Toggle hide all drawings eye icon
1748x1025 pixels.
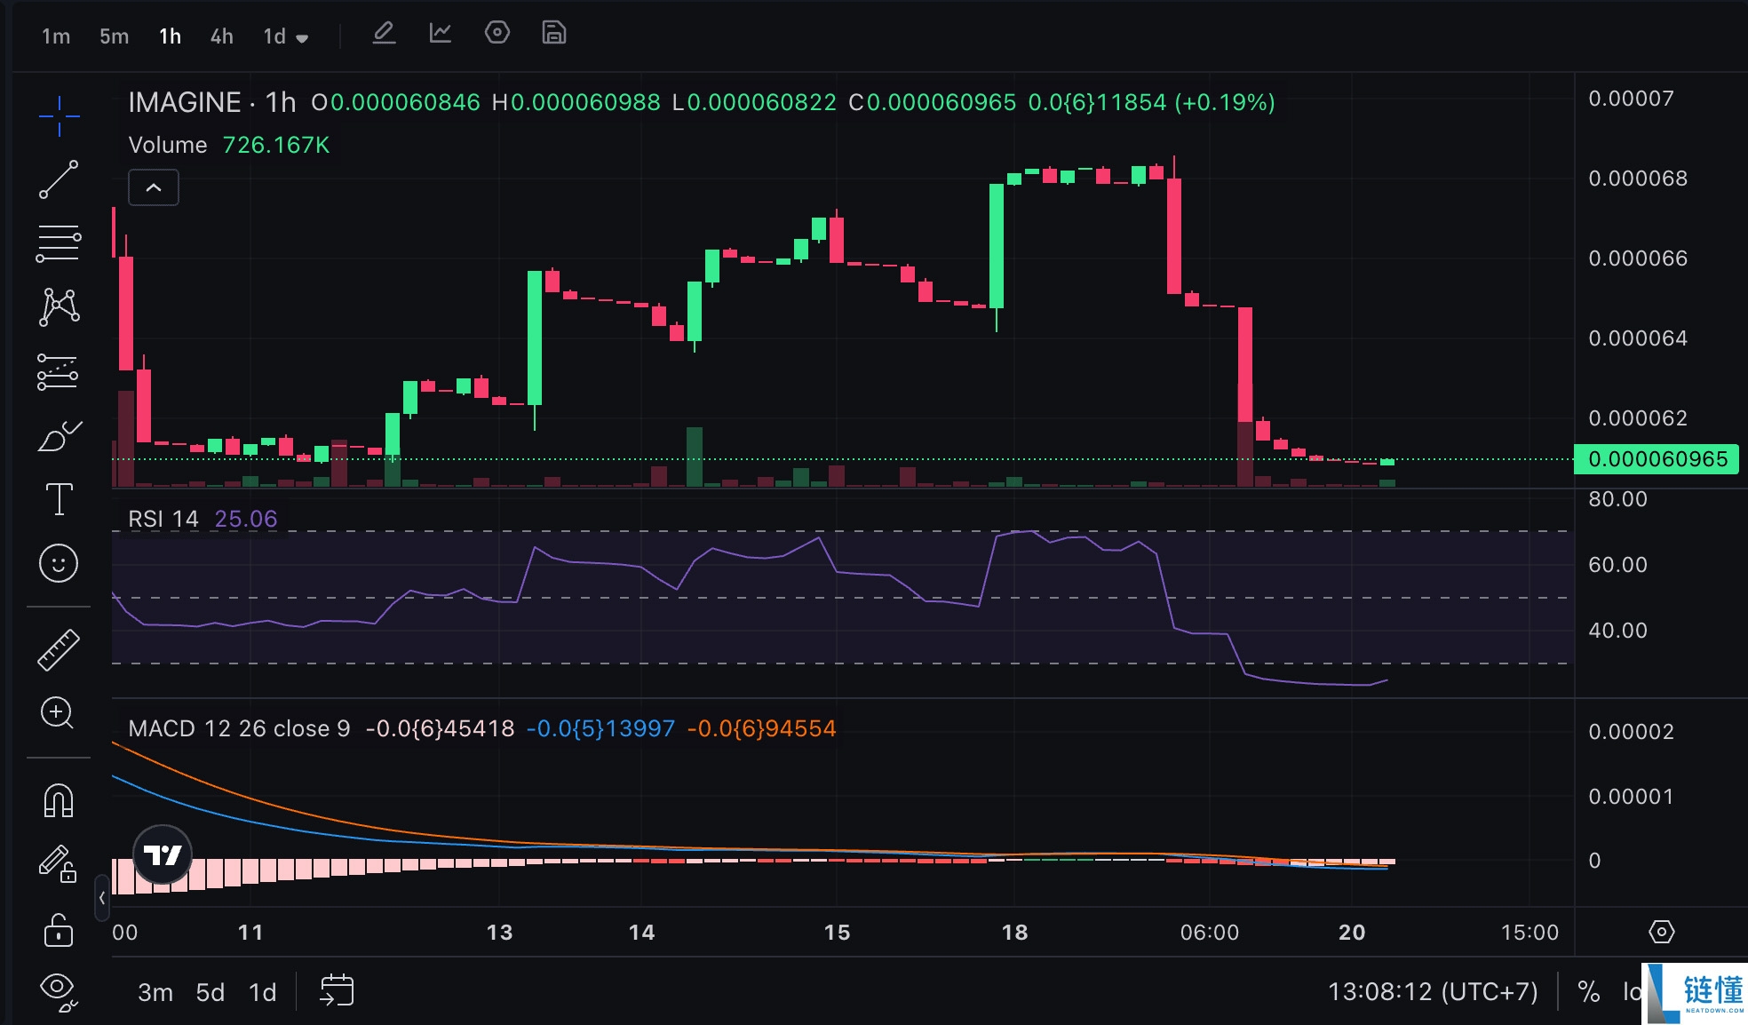tap(59, 990)
